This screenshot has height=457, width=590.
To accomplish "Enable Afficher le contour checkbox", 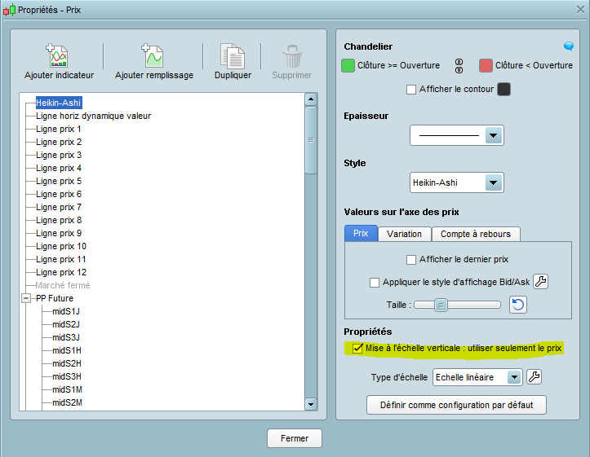I will [411, 90].
